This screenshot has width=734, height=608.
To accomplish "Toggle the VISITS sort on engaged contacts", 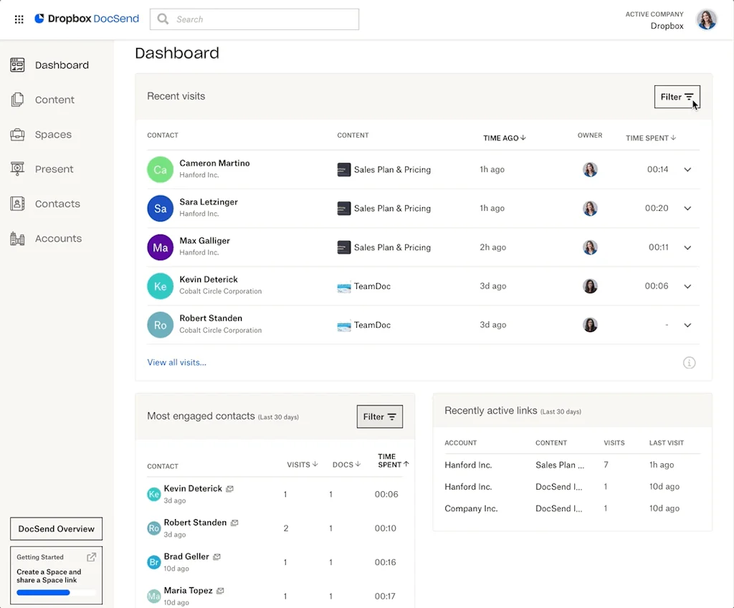I will tap(302, 464).
